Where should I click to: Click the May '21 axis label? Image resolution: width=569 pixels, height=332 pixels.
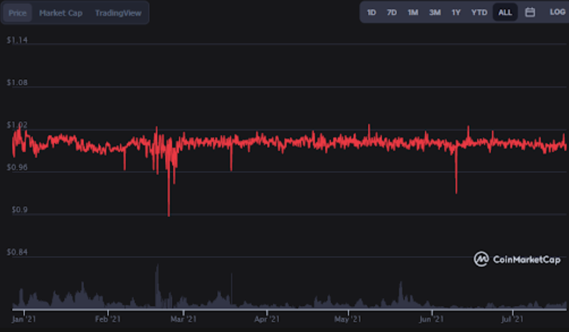(x=347, y=319)
